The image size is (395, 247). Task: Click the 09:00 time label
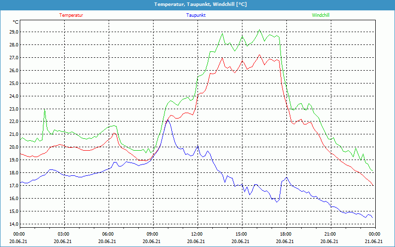coord(153,234)
